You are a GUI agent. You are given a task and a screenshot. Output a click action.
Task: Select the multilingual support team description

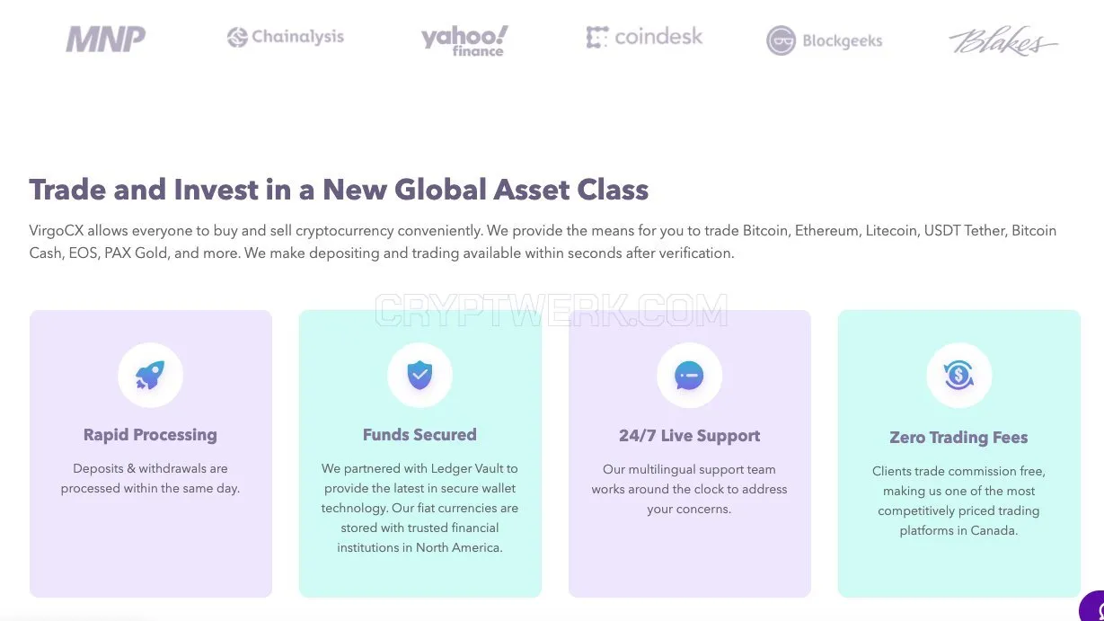pyautogui.click(x=689, y=489)
